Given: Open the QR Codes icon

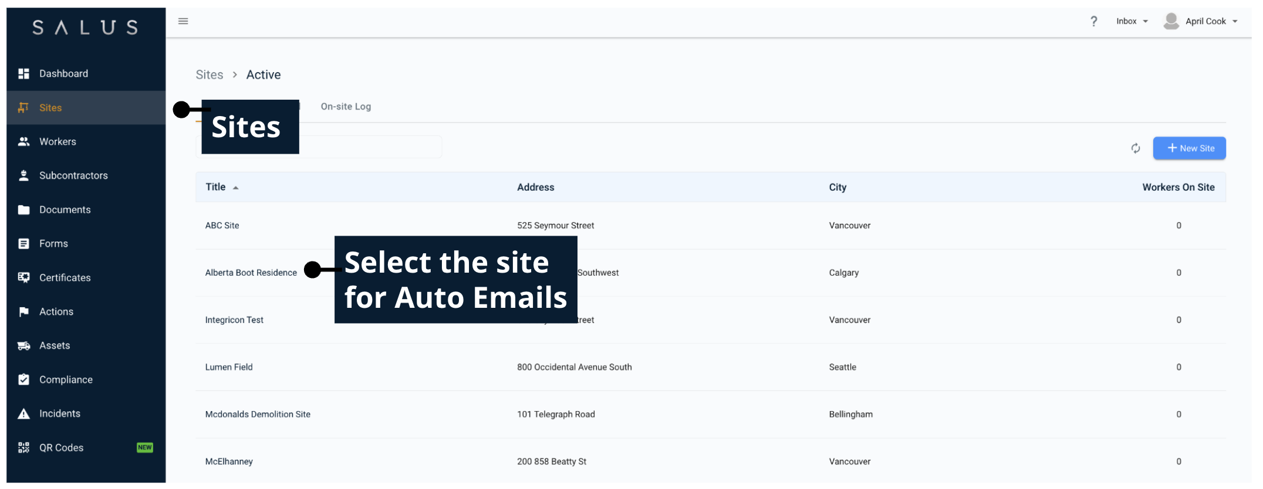Looking at the screenshot, I should coord(23,448).
